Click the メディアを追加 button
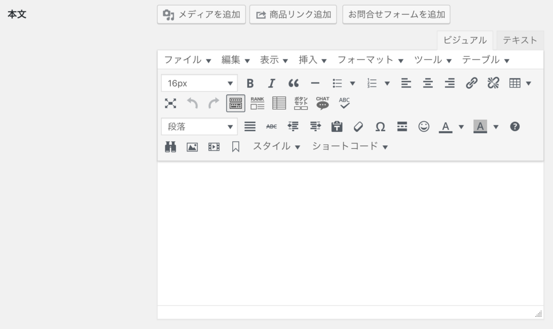This screenshot has width=553, height=329. (202, 15)
